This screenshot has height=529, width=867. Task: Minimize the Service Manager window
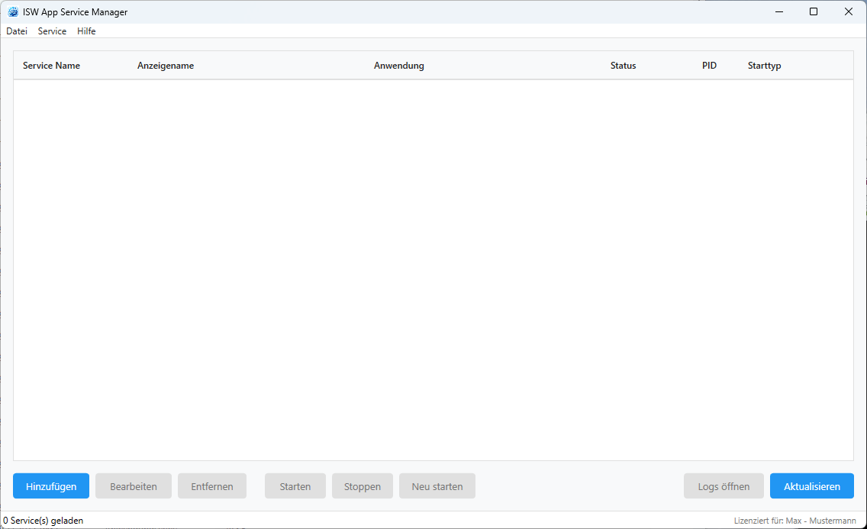[778, 11]
